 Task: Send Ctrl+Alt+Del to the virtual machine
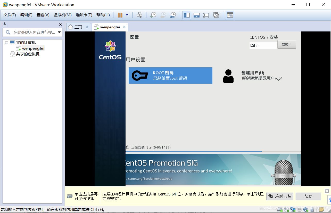pyautogui.click(x=139, y=15)
